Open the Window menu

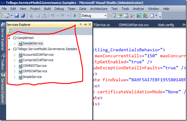tap(154, 9)
